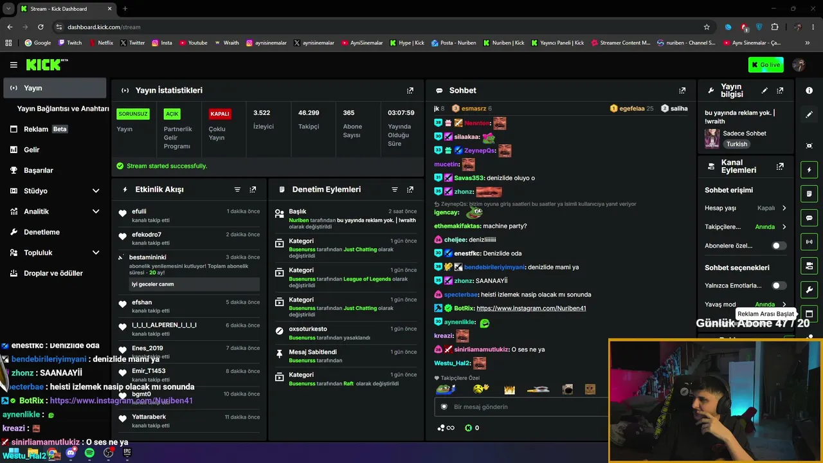Viewport: 823px width, 463px height.
Task: Filter the Etkinlik Akışı feed
Action: click(237, 190)
